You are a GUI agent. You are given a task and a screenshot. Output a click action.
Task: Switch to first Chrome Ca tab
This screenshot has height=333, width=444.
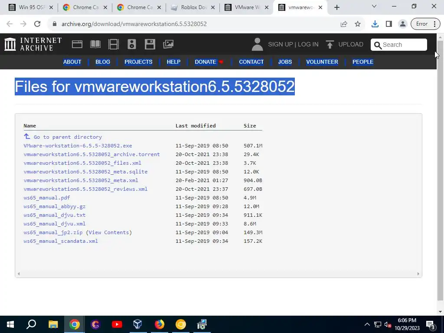(85, 7)
